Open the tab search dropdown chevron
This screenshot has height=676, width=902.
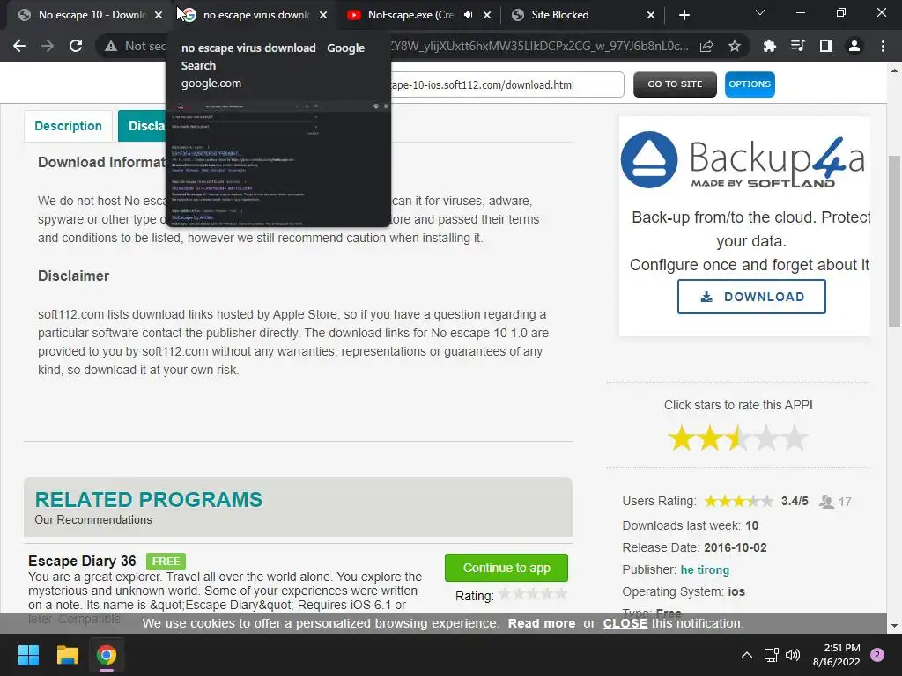760,12
